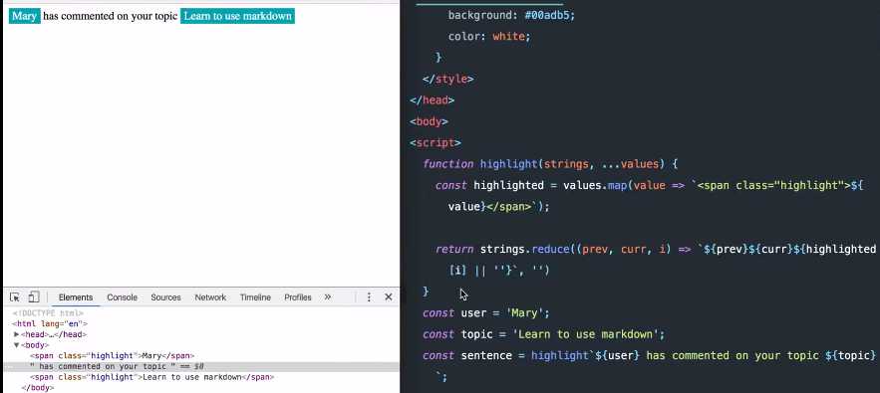Select the DOCTYPE html node
The width and height of the screenshot is (880, 393).
click(48, 312)
